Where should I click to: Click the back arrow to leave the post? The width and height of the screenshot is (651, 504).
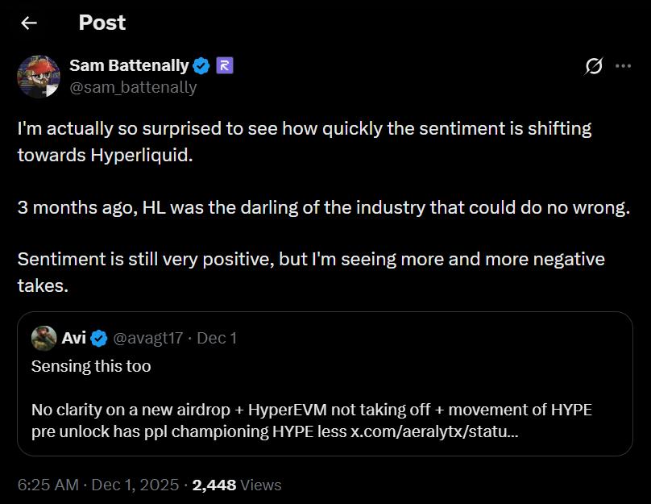27,23
